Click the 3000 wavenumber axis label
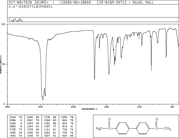 pyautogui.click(x=40, y=107)
